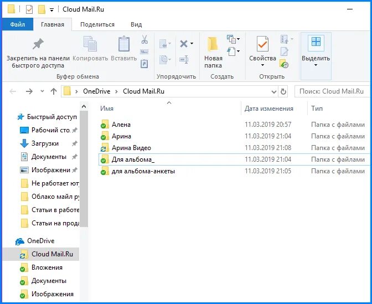Open Быстрый доступ in navigation pane
372x304 pixels.
point(51,117)
